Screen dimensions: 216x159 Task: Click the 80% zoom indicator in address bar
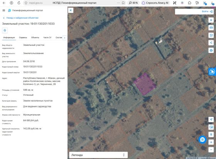coord(133,3)
